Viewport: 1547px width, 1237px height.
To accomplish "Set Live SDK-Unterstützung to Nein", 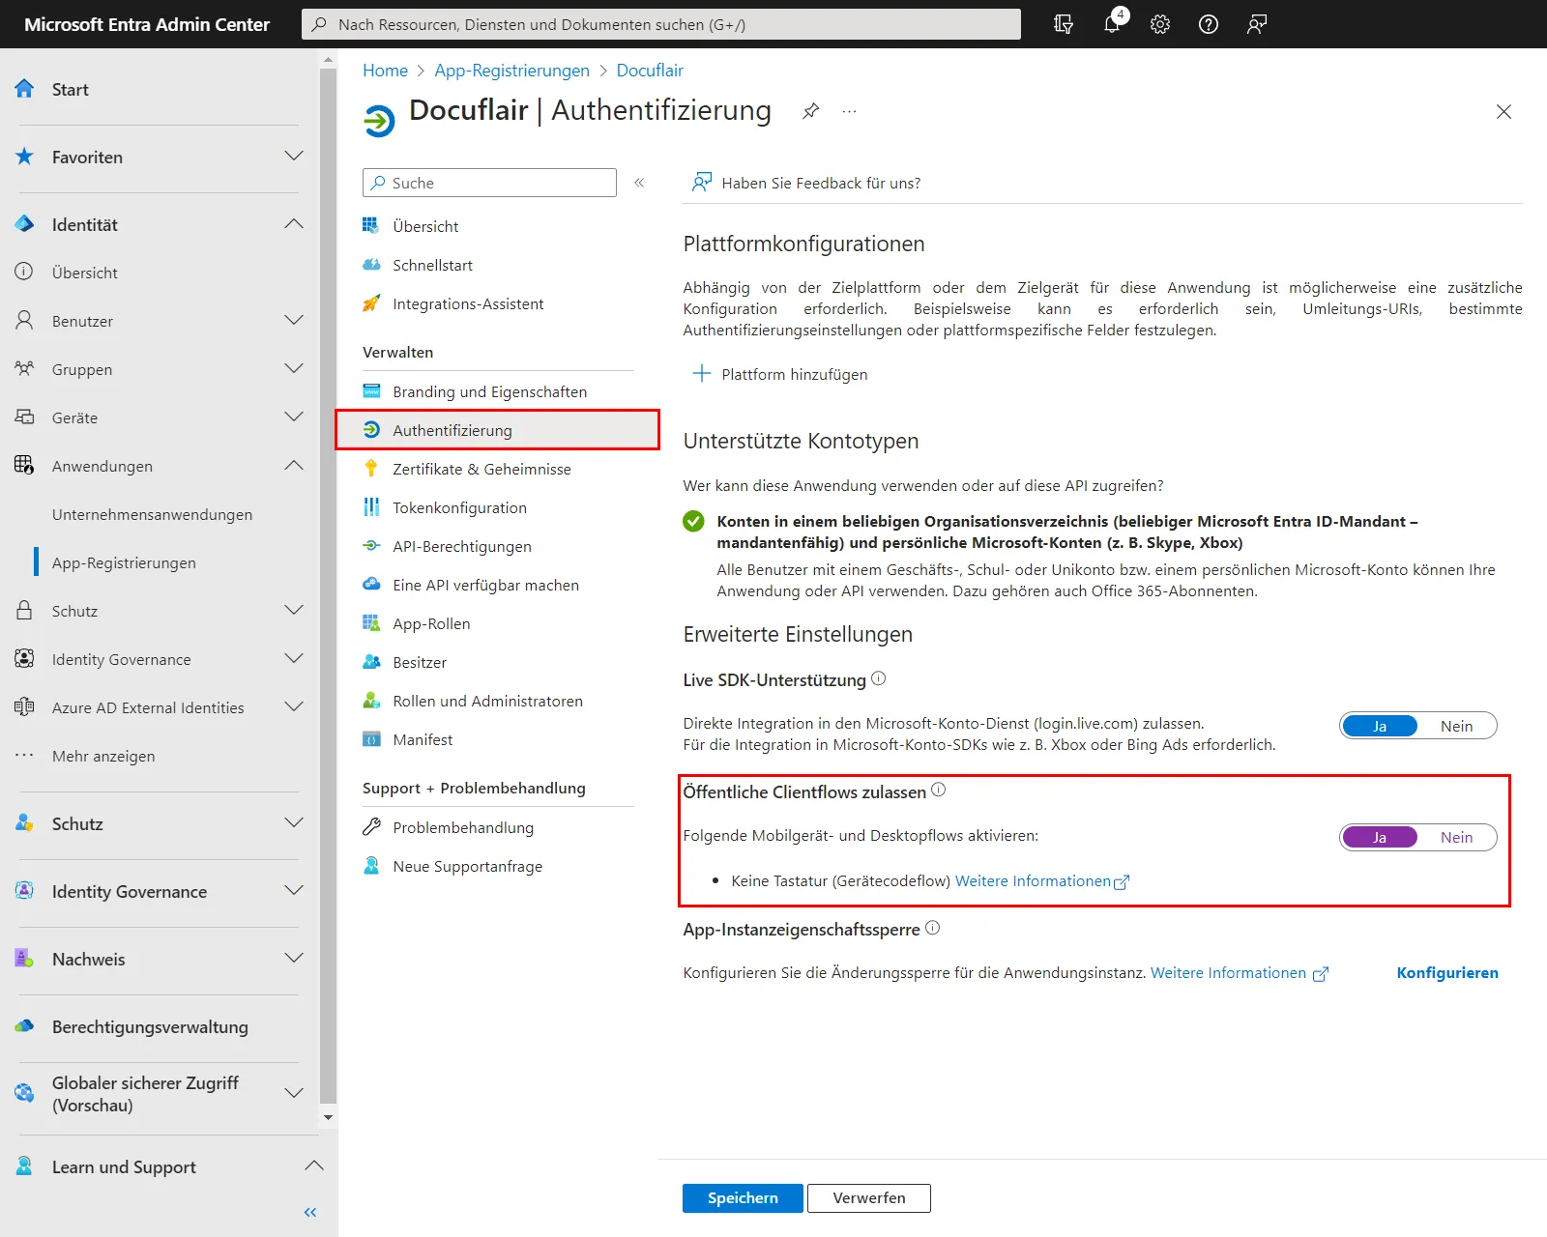I will tap(1456, 726).
